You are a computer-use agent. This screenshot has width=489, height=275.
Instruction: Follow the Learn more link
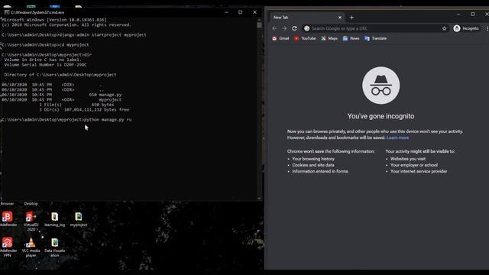[x=397, y=137]
